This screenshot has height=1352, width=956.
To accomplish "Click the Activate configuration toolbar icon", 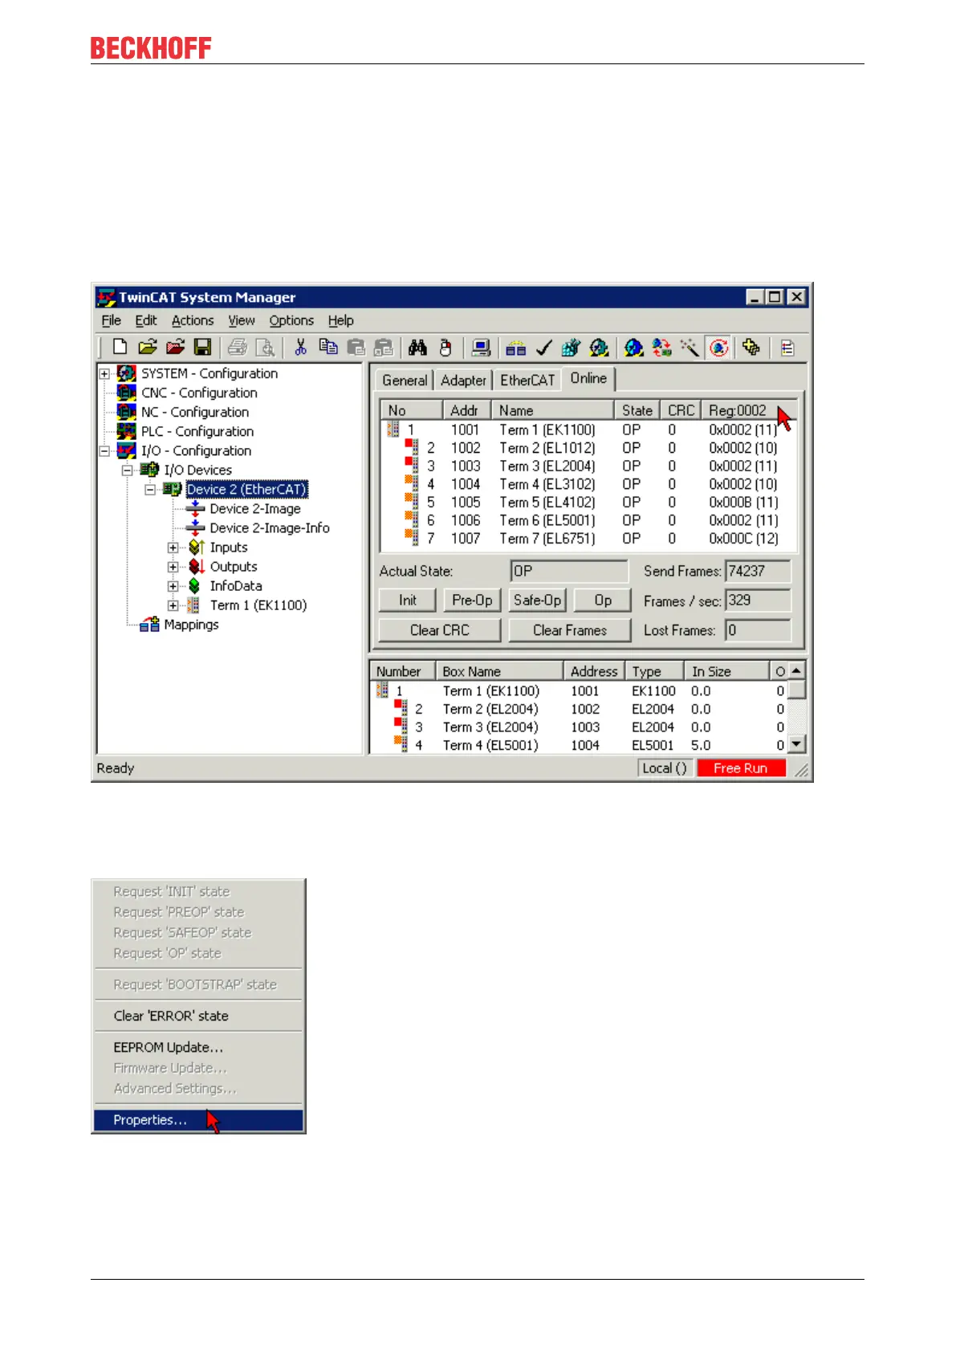I will point(572,348).
